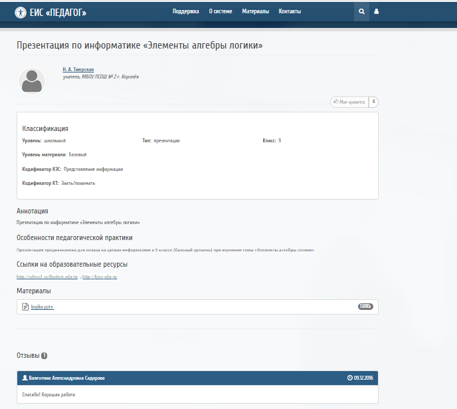This screenshot has width=457, height=409.
Task: Click the accessibility logo icon next to ЕИС «ПЕДАГОГ»
Action: [x=21, y=13]
